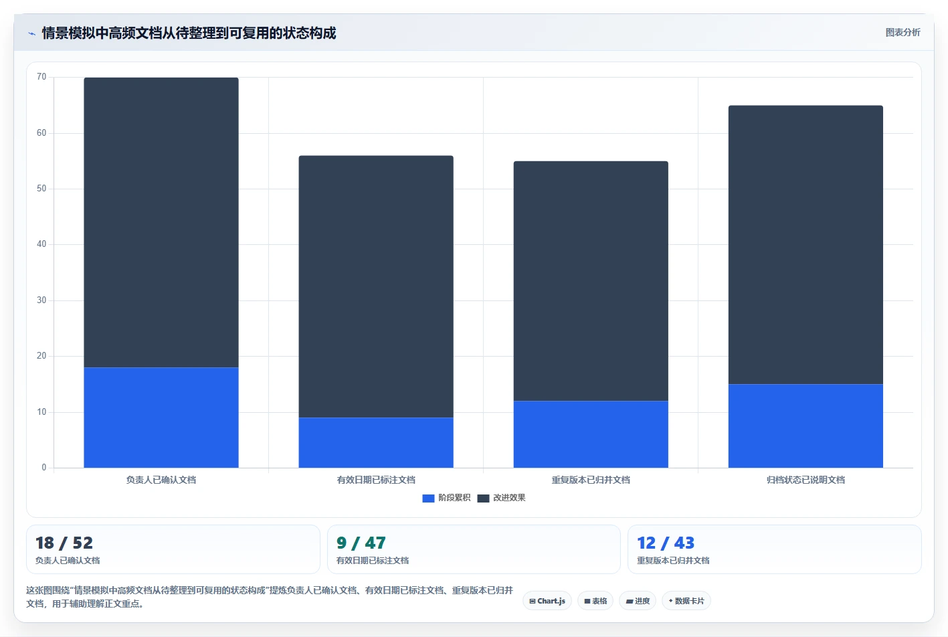Click the description paragraph starting 这张图围绕
This screenshot has width=948, height=637.
click(x=270, y=597)
